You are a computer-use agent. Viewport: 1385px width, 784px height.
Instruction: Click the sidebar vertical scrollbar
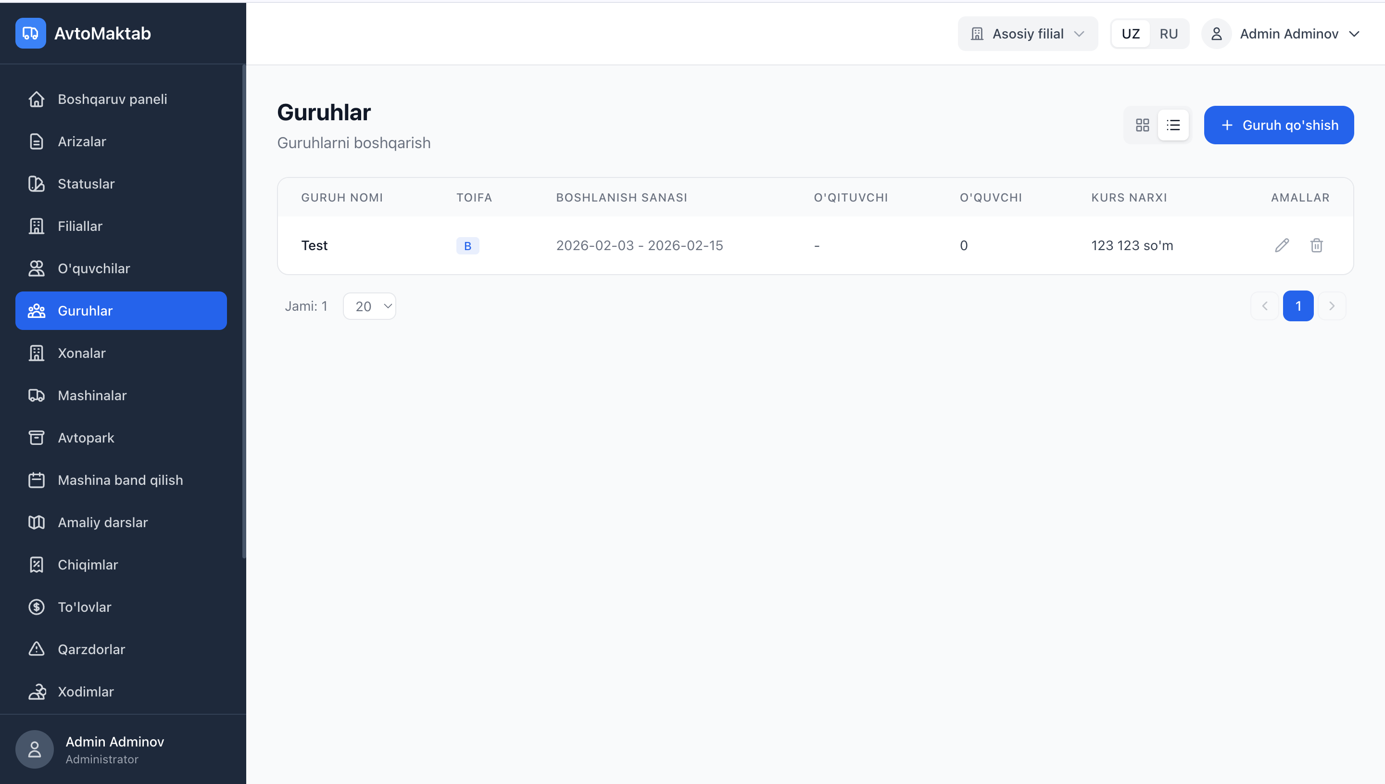click(244, 312)
